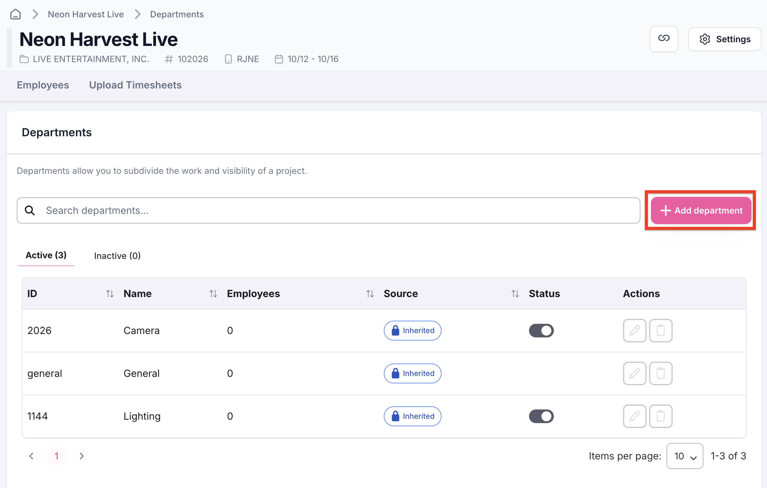Click Inherited badge in General row
This screenshot has width=767, height=488.
412,373
